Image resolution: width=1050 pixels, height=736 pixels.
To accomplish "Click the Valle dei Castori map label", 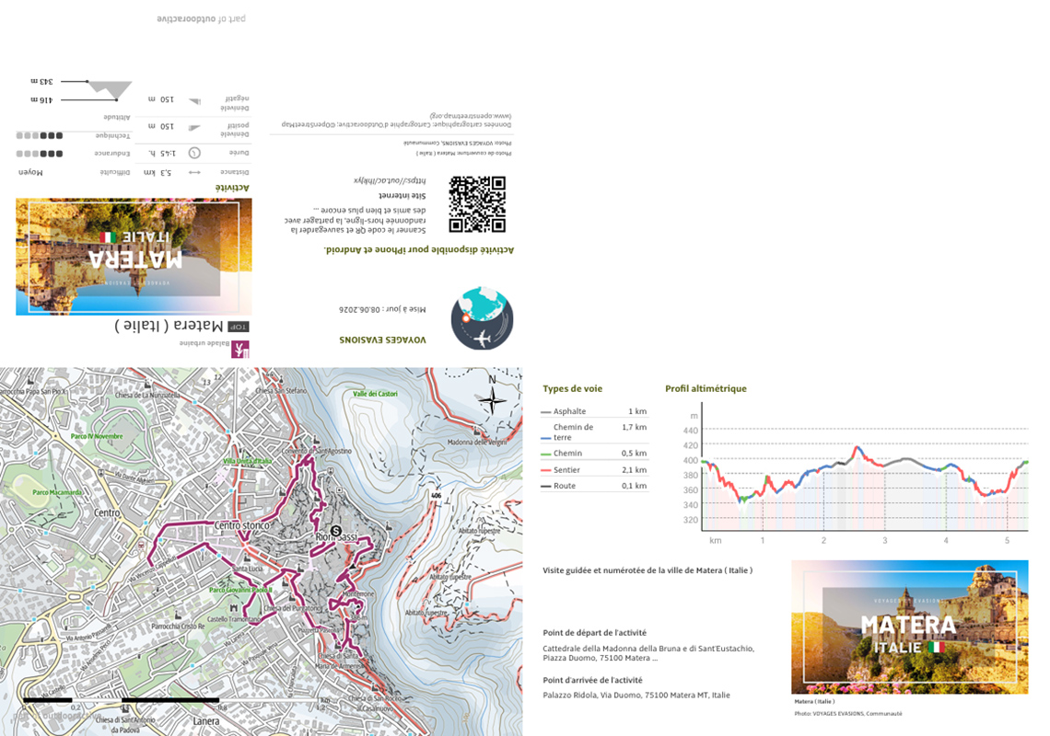I will [x=375, y=394].
